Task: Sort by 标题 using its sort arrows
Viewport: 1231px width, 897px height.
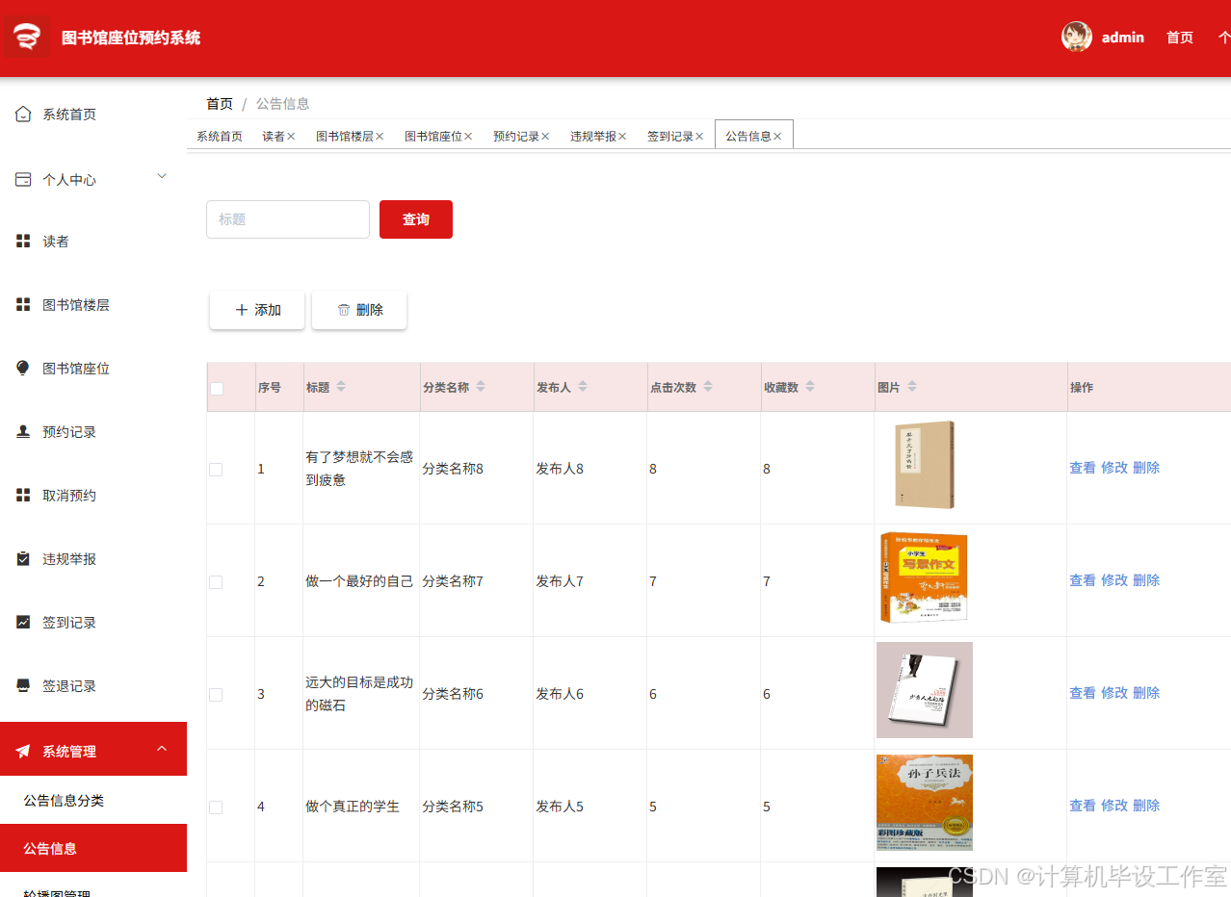Action: (x=341, y=387)
